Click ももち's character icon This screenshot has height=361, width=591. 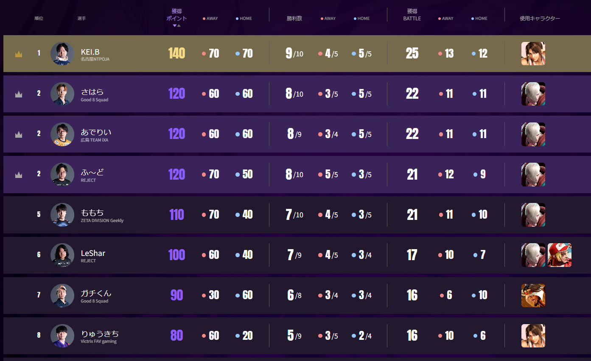533,215
